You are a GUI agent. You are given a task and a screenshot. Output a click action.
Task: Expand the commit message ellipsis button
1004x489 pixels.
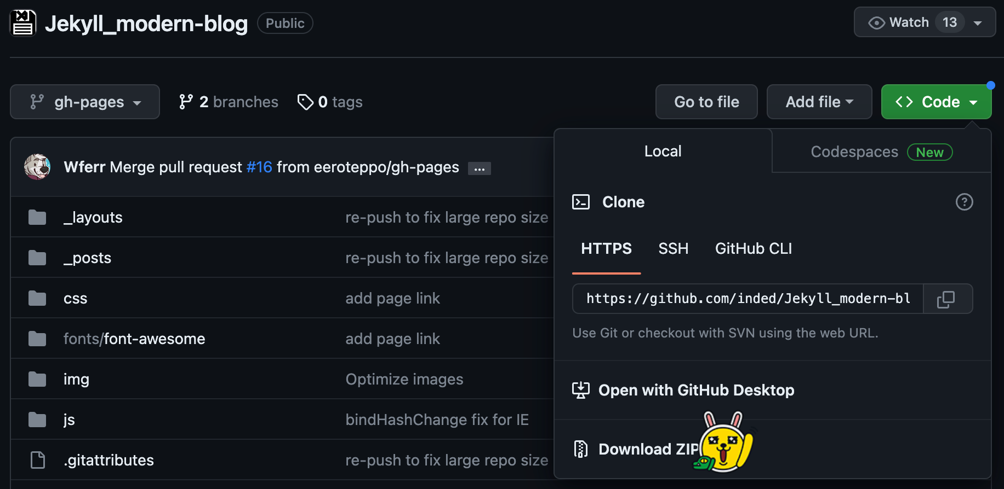point(480,168)
